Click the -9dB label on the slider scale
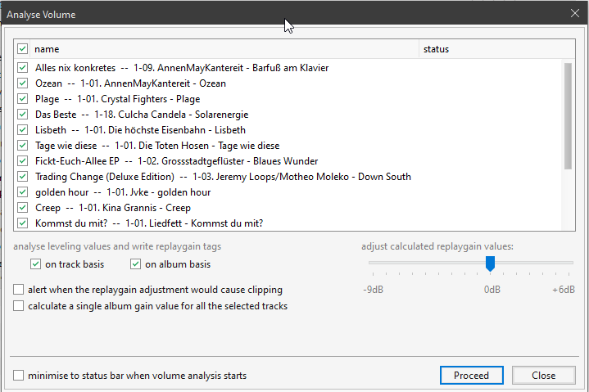The width and height of the screenshot is (589, 392). tap(373, 290)
